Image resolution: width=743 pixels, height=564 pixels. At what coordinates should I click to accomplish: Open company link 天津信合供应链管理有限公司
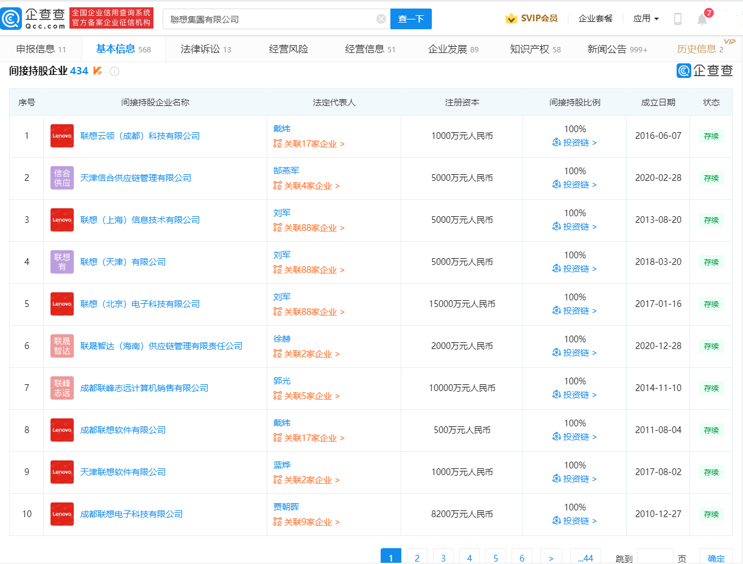136,178
